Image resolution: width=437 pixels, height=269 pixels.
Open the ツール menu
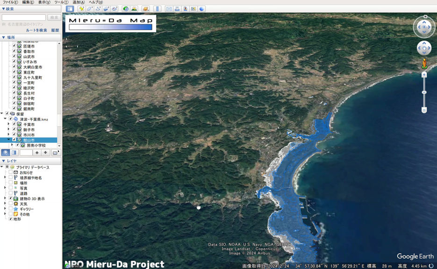(x=61, y=2)
